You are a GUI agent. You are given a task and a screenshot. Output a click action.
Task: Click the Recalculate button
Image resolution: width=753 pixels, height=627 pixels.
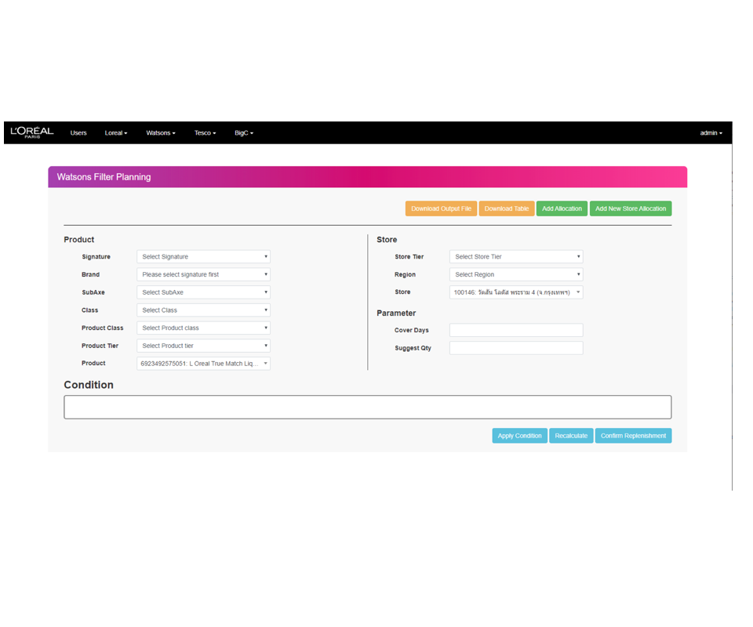tap(571, 436)
